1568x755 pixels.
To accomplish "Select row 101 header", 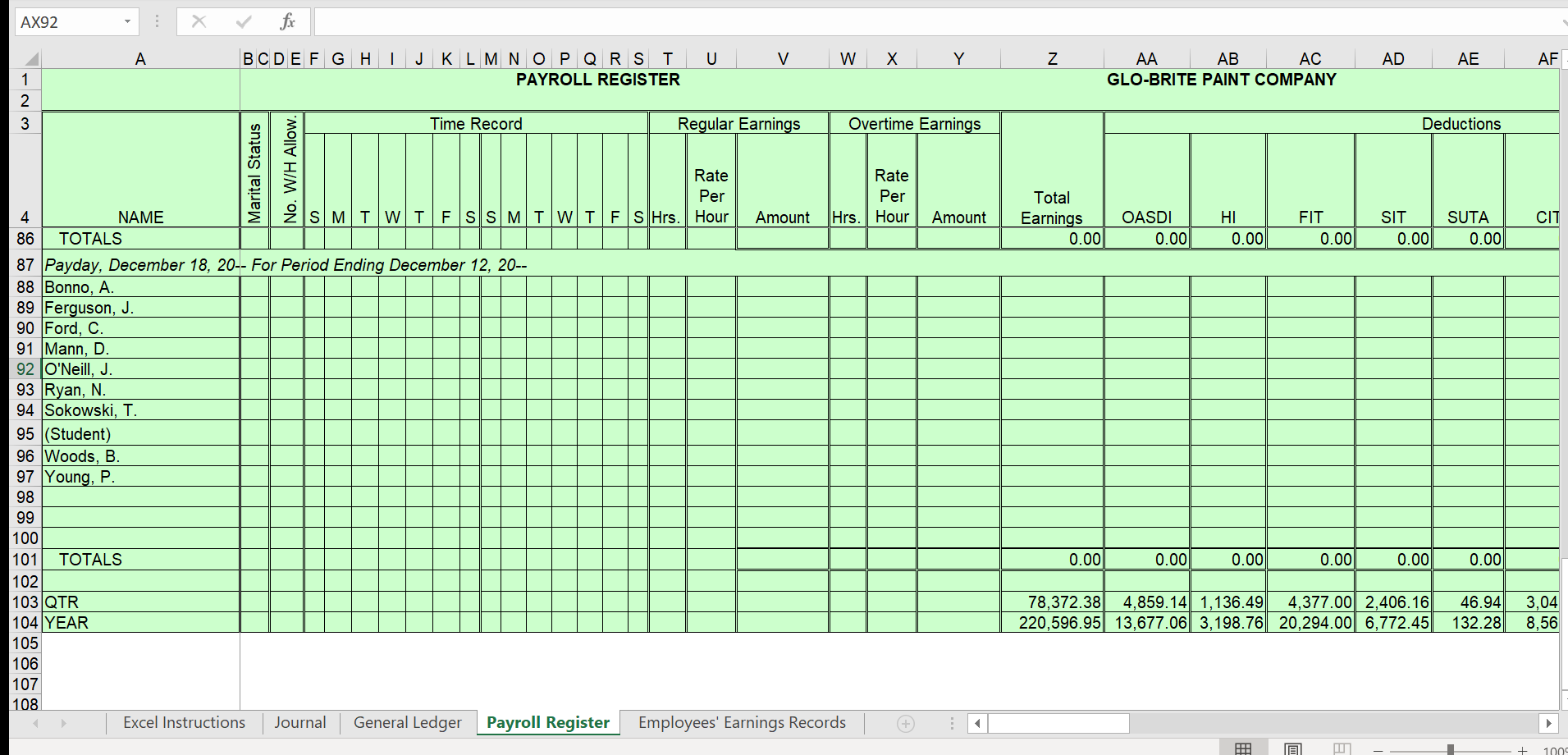I will tap(25, 560).
